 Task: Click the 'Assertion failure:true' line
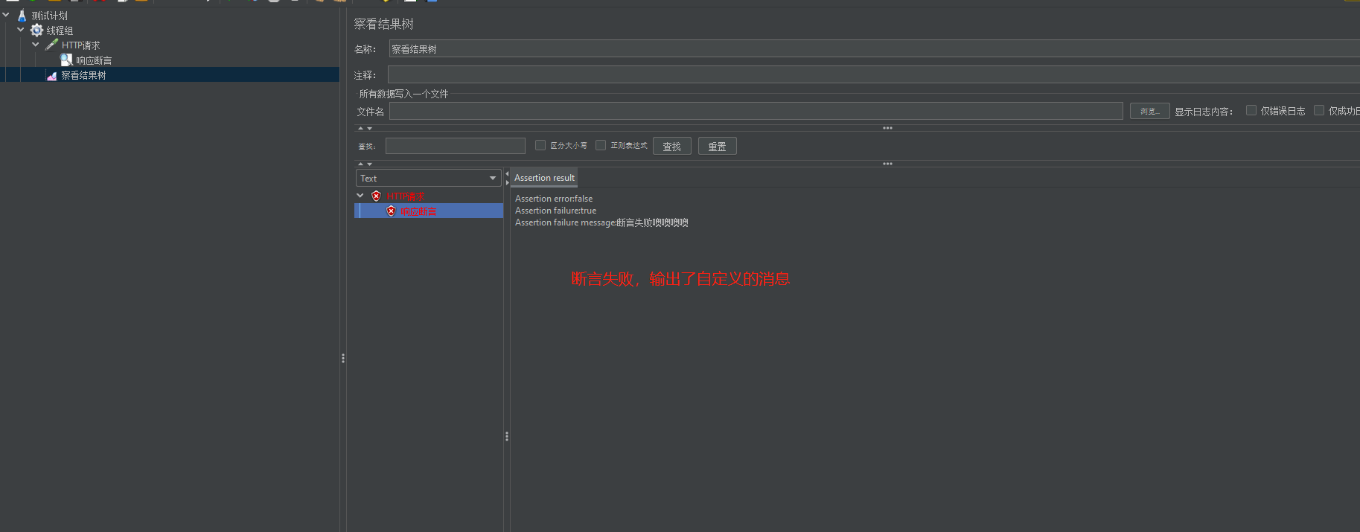click(x=555, y=211)
